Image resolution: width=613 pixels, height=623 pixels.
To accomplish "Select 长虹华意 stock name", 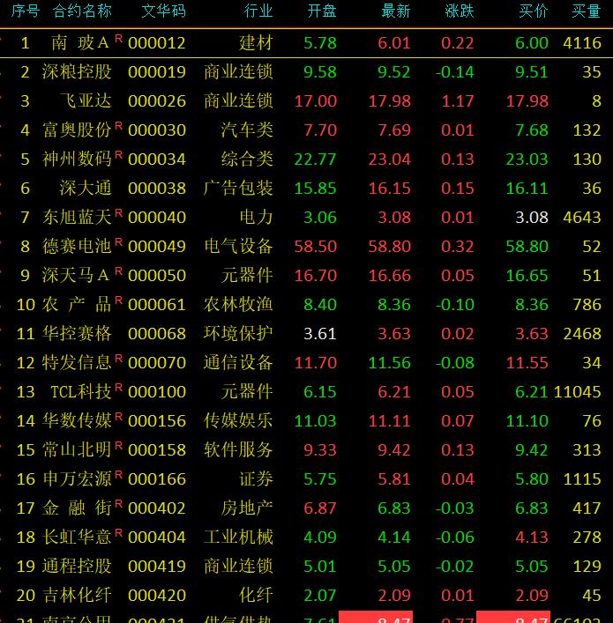I will pos(77,538).
